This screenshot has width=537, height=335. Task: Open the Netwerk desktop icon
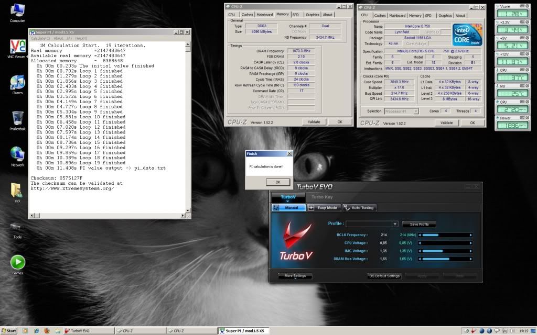17,155
